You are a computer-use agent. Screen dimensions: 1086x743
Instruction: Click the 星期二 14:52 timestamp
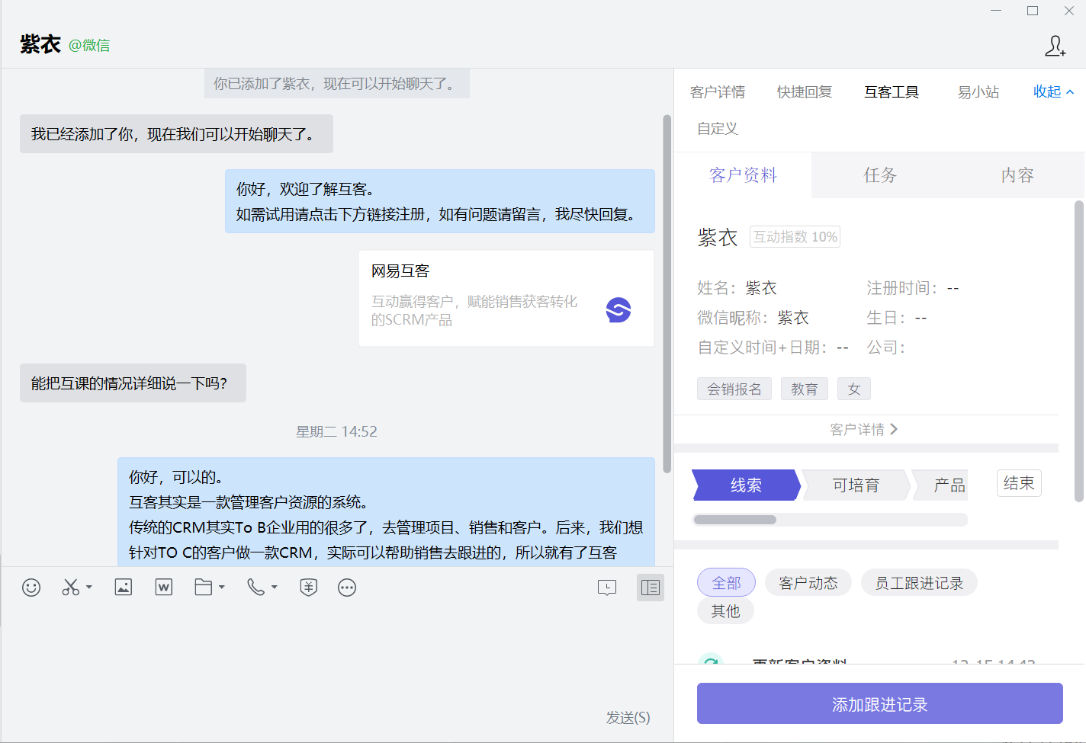pyautogui.click(x=336, y=431)
